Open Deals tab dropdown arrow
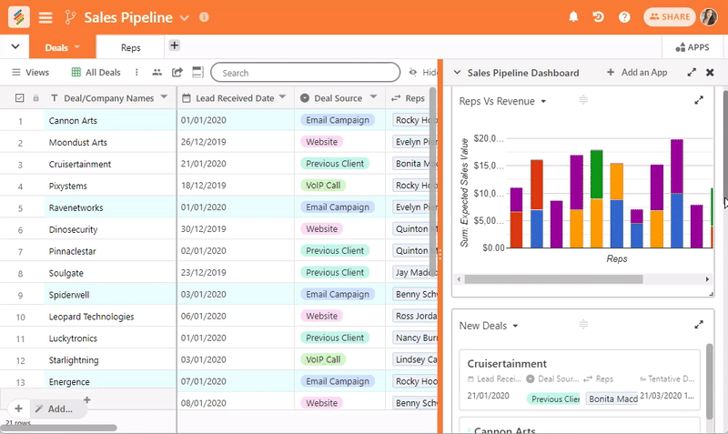Viewport: 728px width, 434px height. 77,47
